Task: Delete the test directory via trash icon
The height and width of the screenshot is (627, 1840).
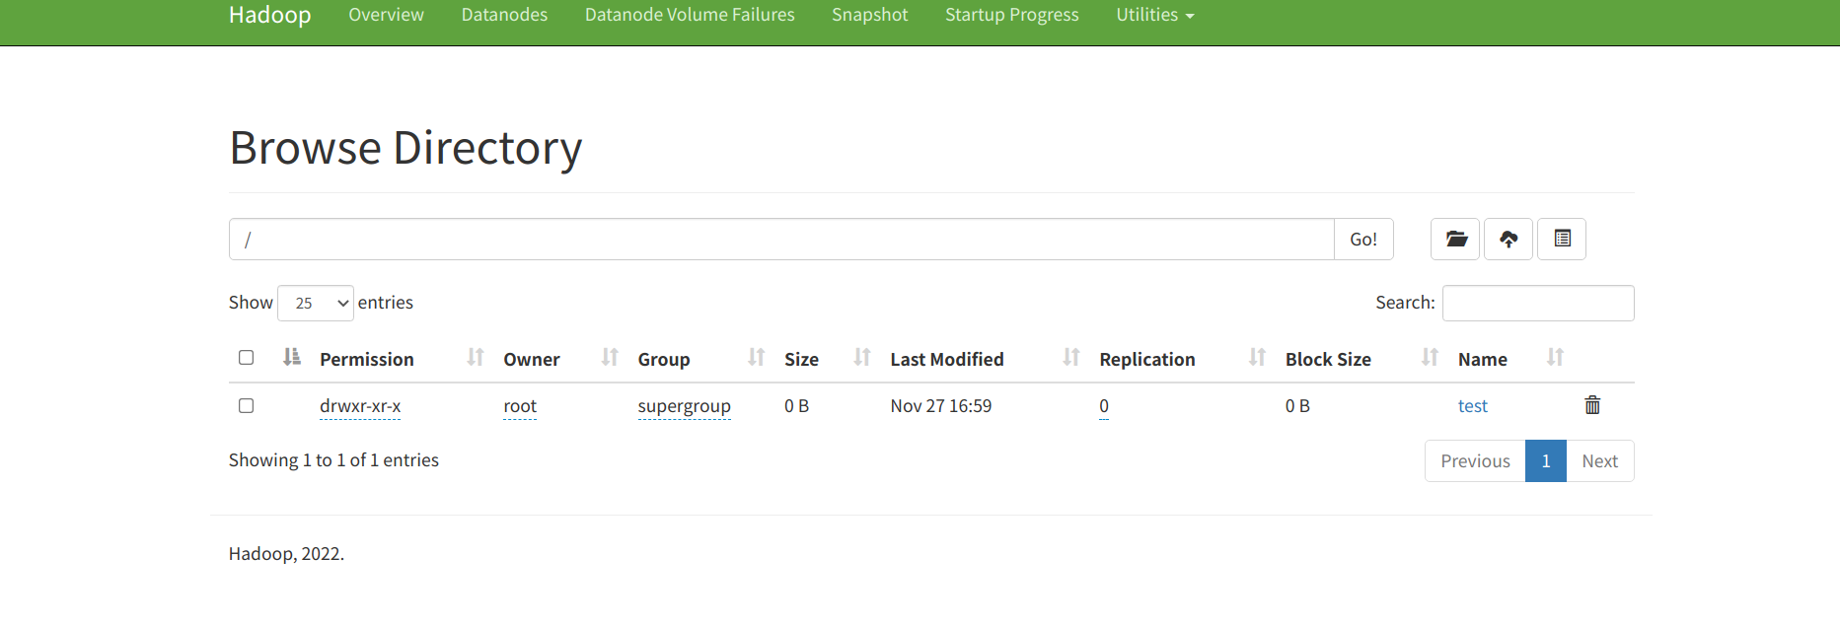Action: click(1591, 405)
